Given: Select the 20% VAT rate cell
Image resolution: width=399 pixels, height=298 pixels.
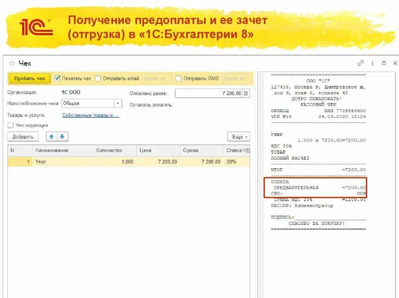Looking at the screenshot, I should [x=237, y=162].
